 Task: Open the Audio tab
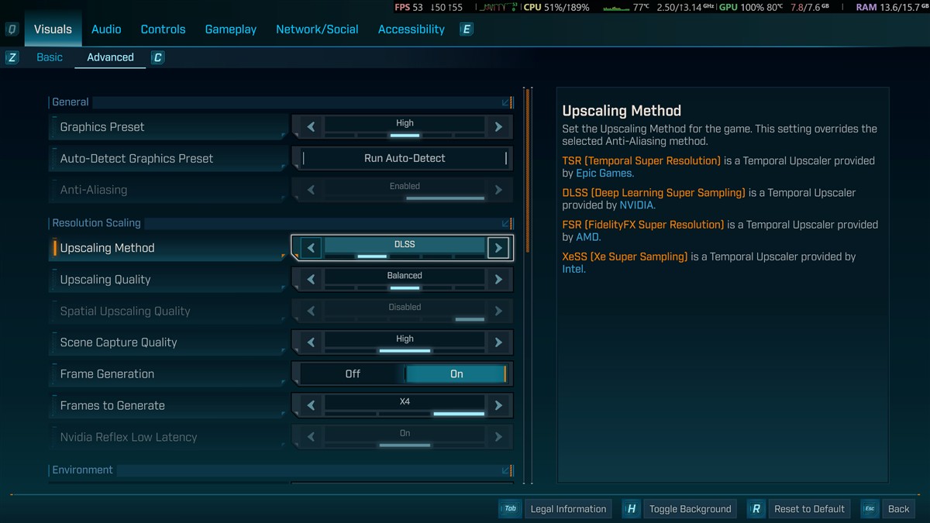[106, 29]
